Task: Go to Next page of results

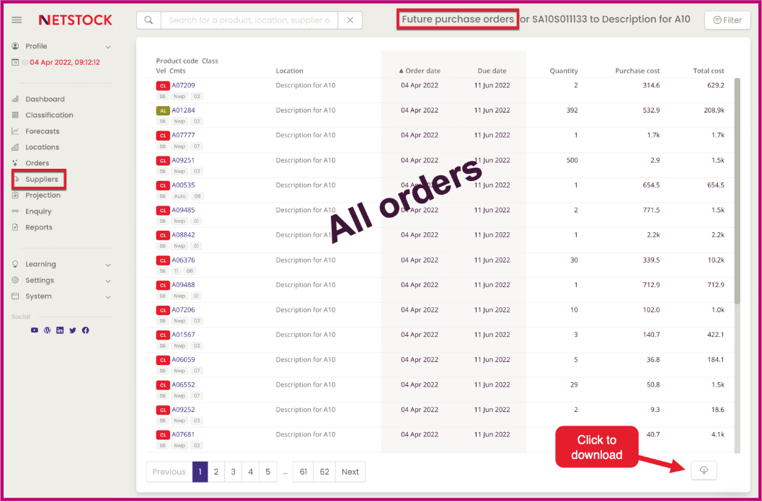Action: (x=350, y=472)
